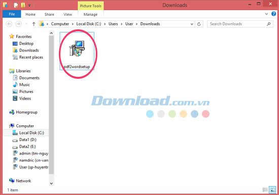
Task: Maximize the Downloads window
Action: pos(259,4)
